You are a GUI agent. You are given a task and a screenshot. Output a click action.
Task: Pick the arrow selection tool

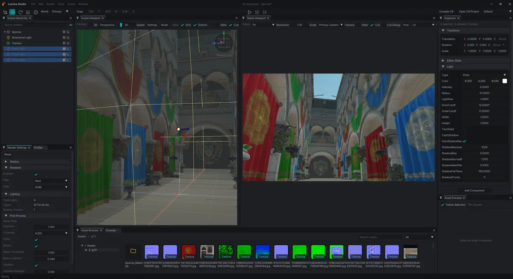click(5, 12)
